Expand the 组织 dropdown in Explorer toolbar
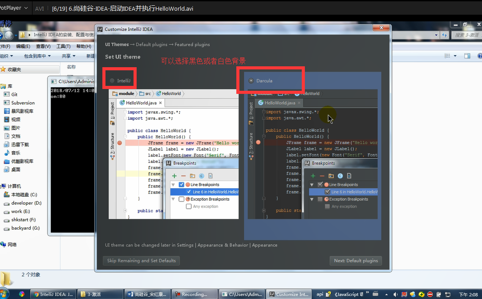 coord(7,56)
